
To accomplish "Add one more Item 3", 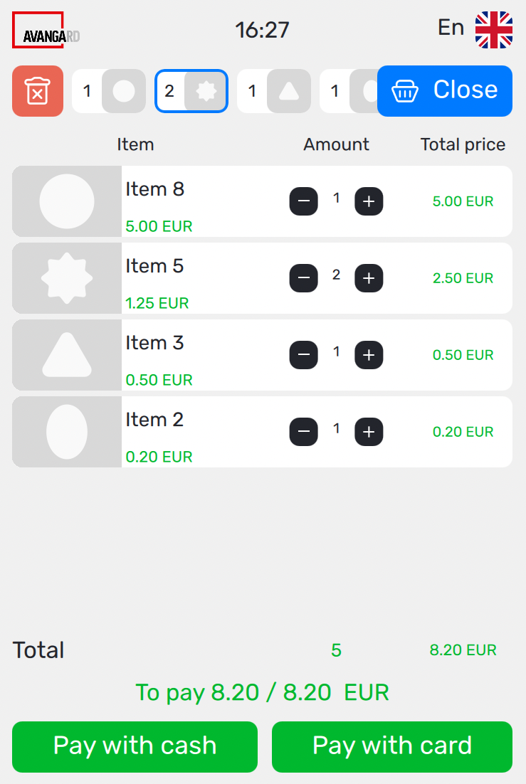I will tap(369, 355).
